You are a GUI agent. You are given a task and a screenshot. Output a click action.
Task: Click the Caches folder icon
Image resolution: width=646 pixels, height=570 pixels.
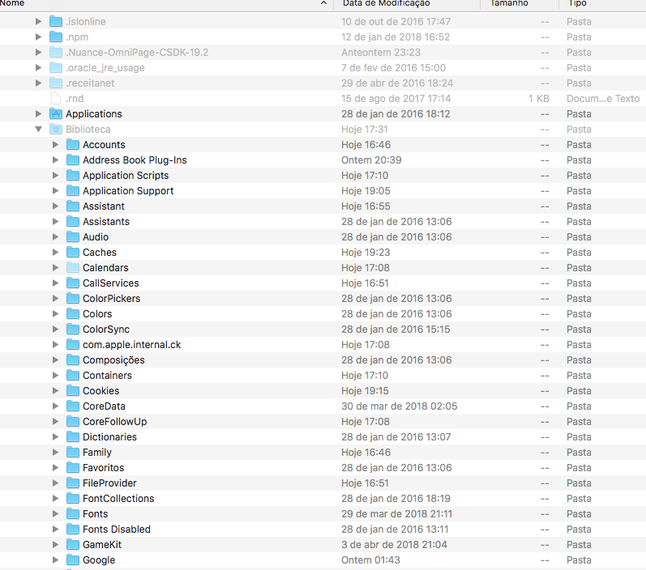[73, 252]
